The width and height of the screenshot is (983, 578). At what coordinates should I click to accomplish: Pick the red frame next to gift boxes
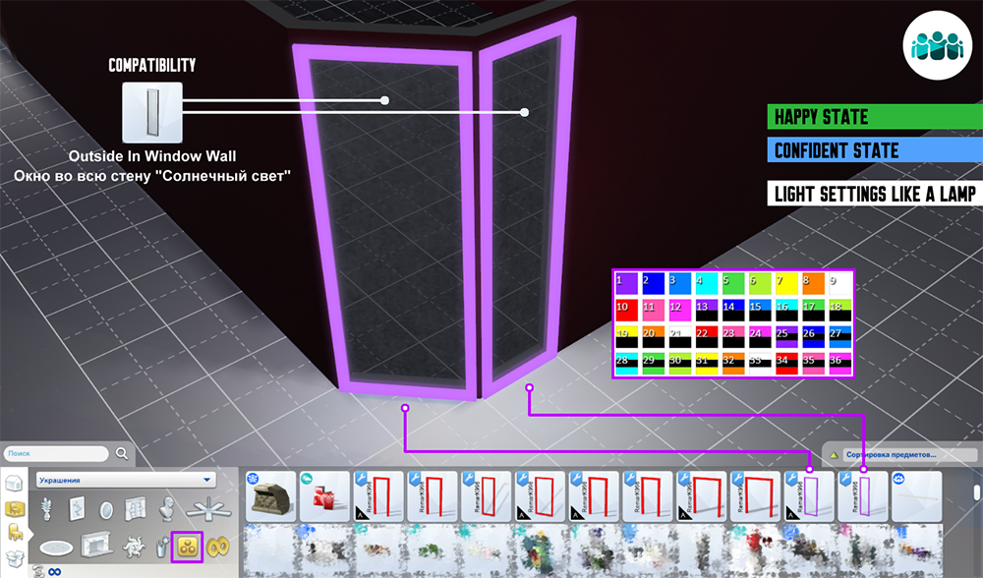click(378, 496)
